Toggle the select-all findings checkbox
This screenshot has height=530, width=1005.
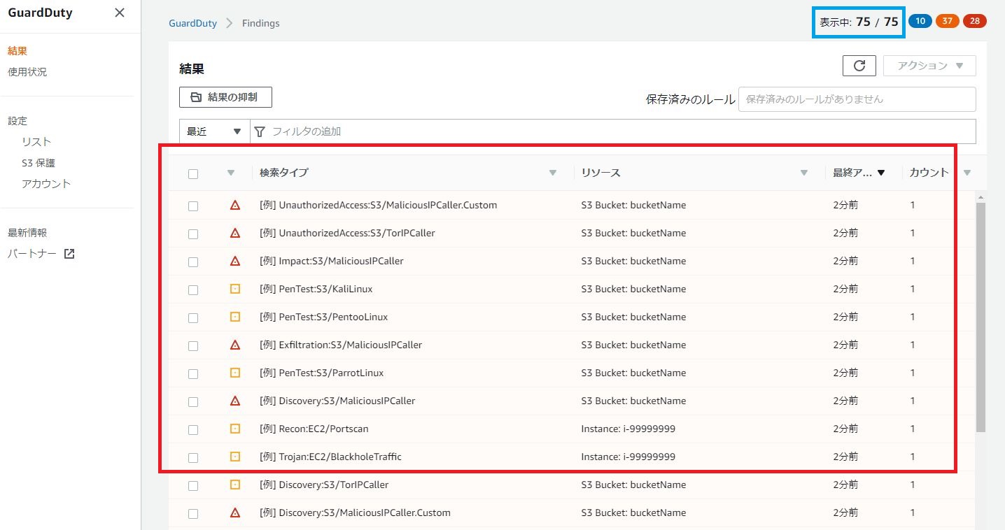point(193,174)
